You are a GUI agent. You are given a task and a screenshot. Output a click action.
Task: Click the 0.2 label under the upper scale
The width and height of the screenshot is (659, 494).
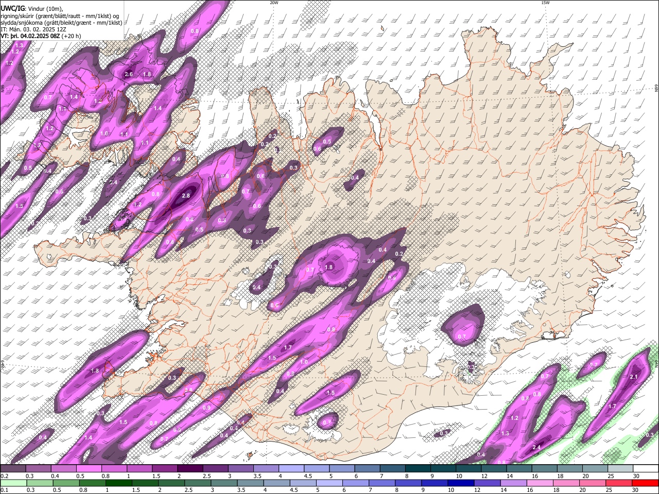click(x=4, y=476)
